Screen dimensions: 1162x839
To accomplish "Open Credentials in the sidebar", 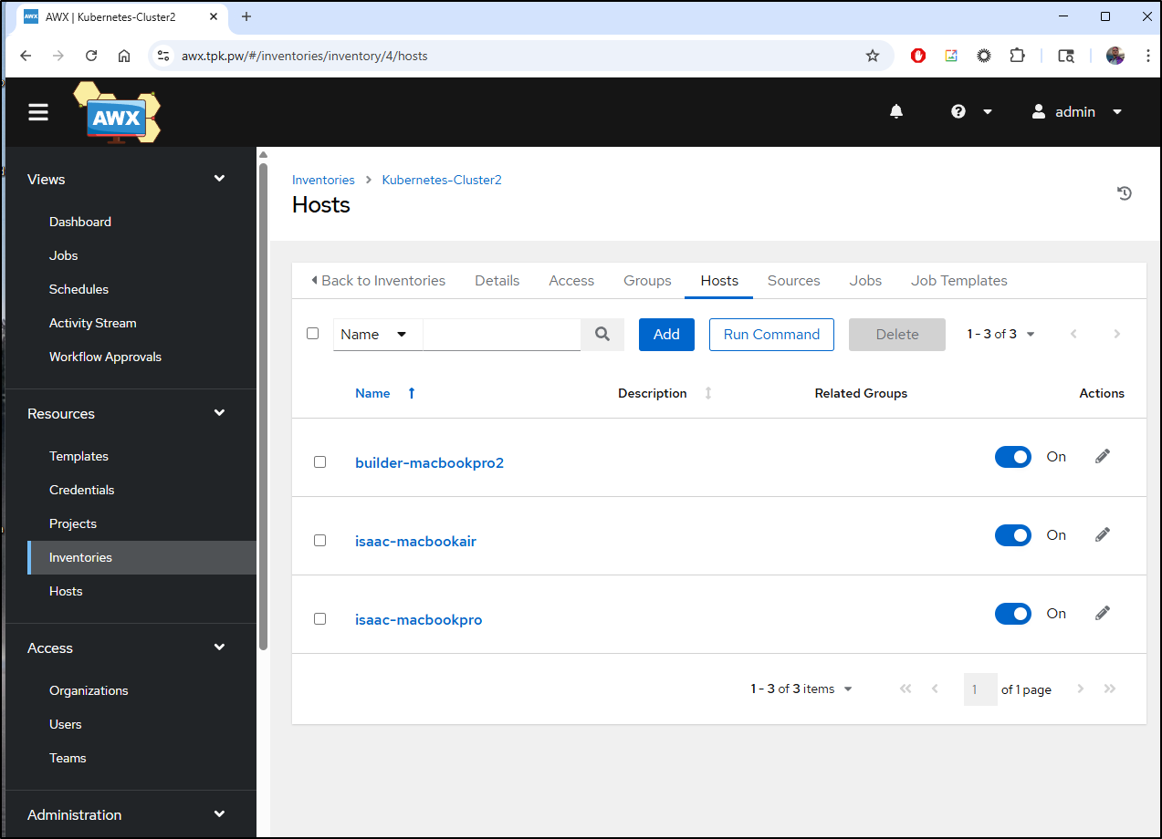I will [x=82, y=490].
